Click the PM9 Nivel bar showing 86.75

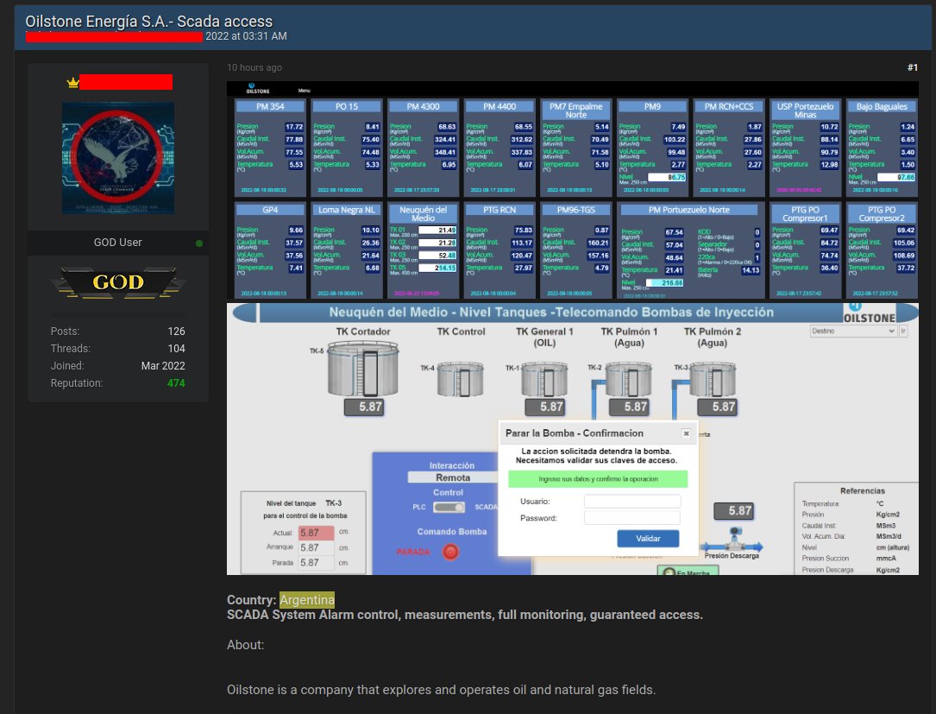667,178
